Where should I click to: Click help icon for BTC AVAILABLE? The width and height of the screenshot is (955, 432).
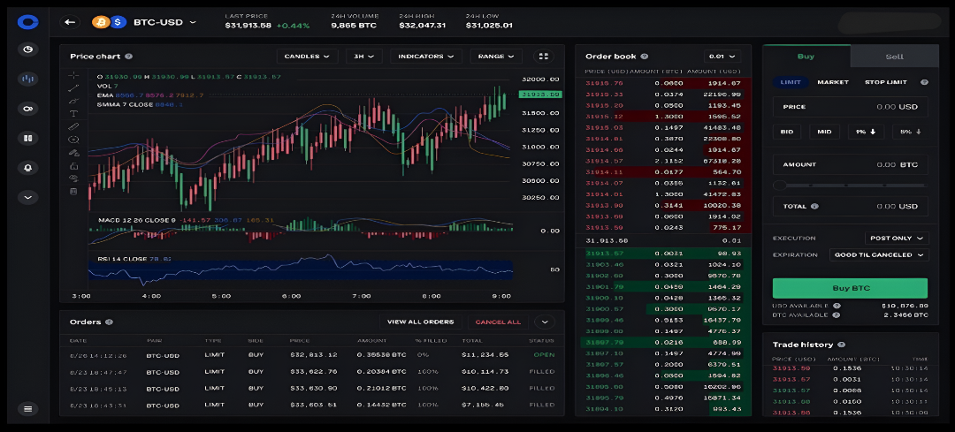(836, 315)
